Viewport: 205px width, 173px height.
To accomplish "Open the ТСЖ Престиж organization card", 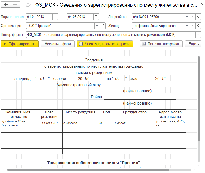I will click(103, 26).
